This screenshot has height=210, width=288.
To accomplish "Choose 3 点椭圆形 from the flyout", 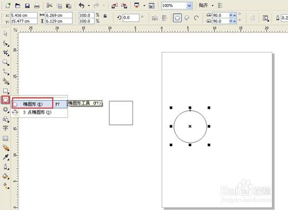I will click(x=39, y=112).
